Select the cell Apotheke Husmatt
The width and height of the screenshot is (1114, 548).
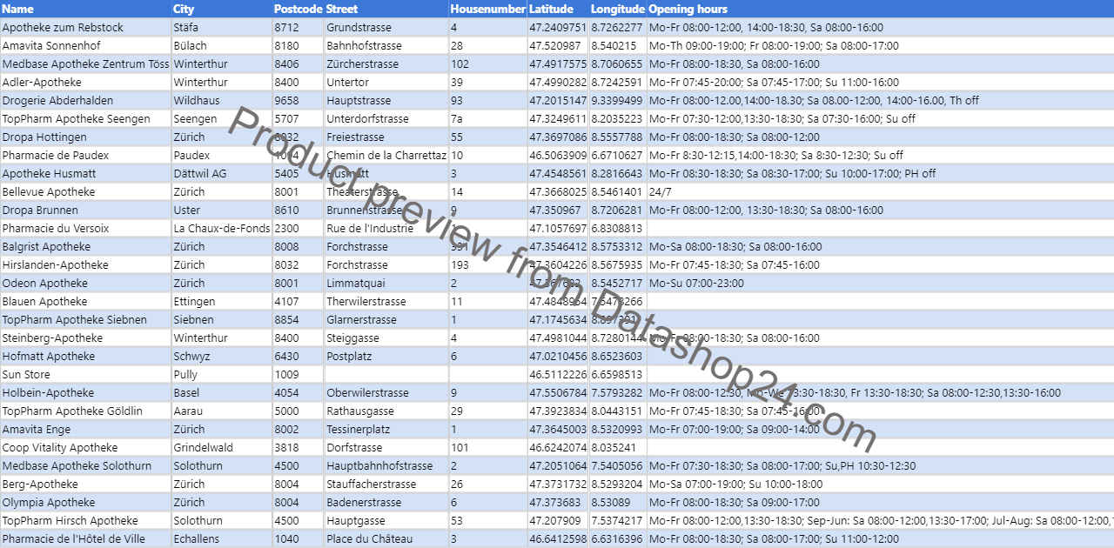pos(85,174)
